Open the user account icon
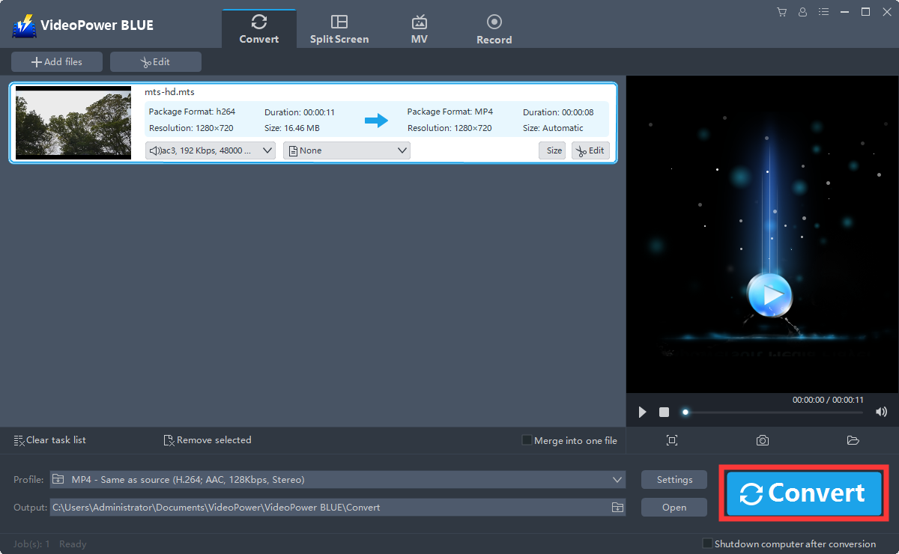Viewport: 899px width, 554px height. click(802, 12)
